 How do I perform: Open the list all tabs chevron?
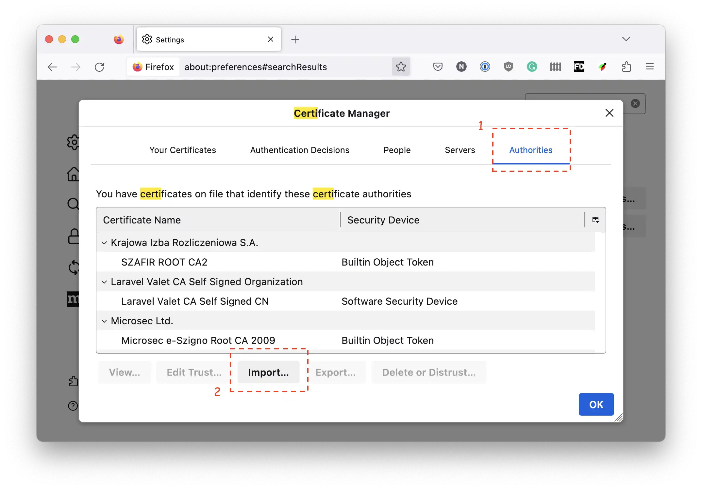[626, 39]
